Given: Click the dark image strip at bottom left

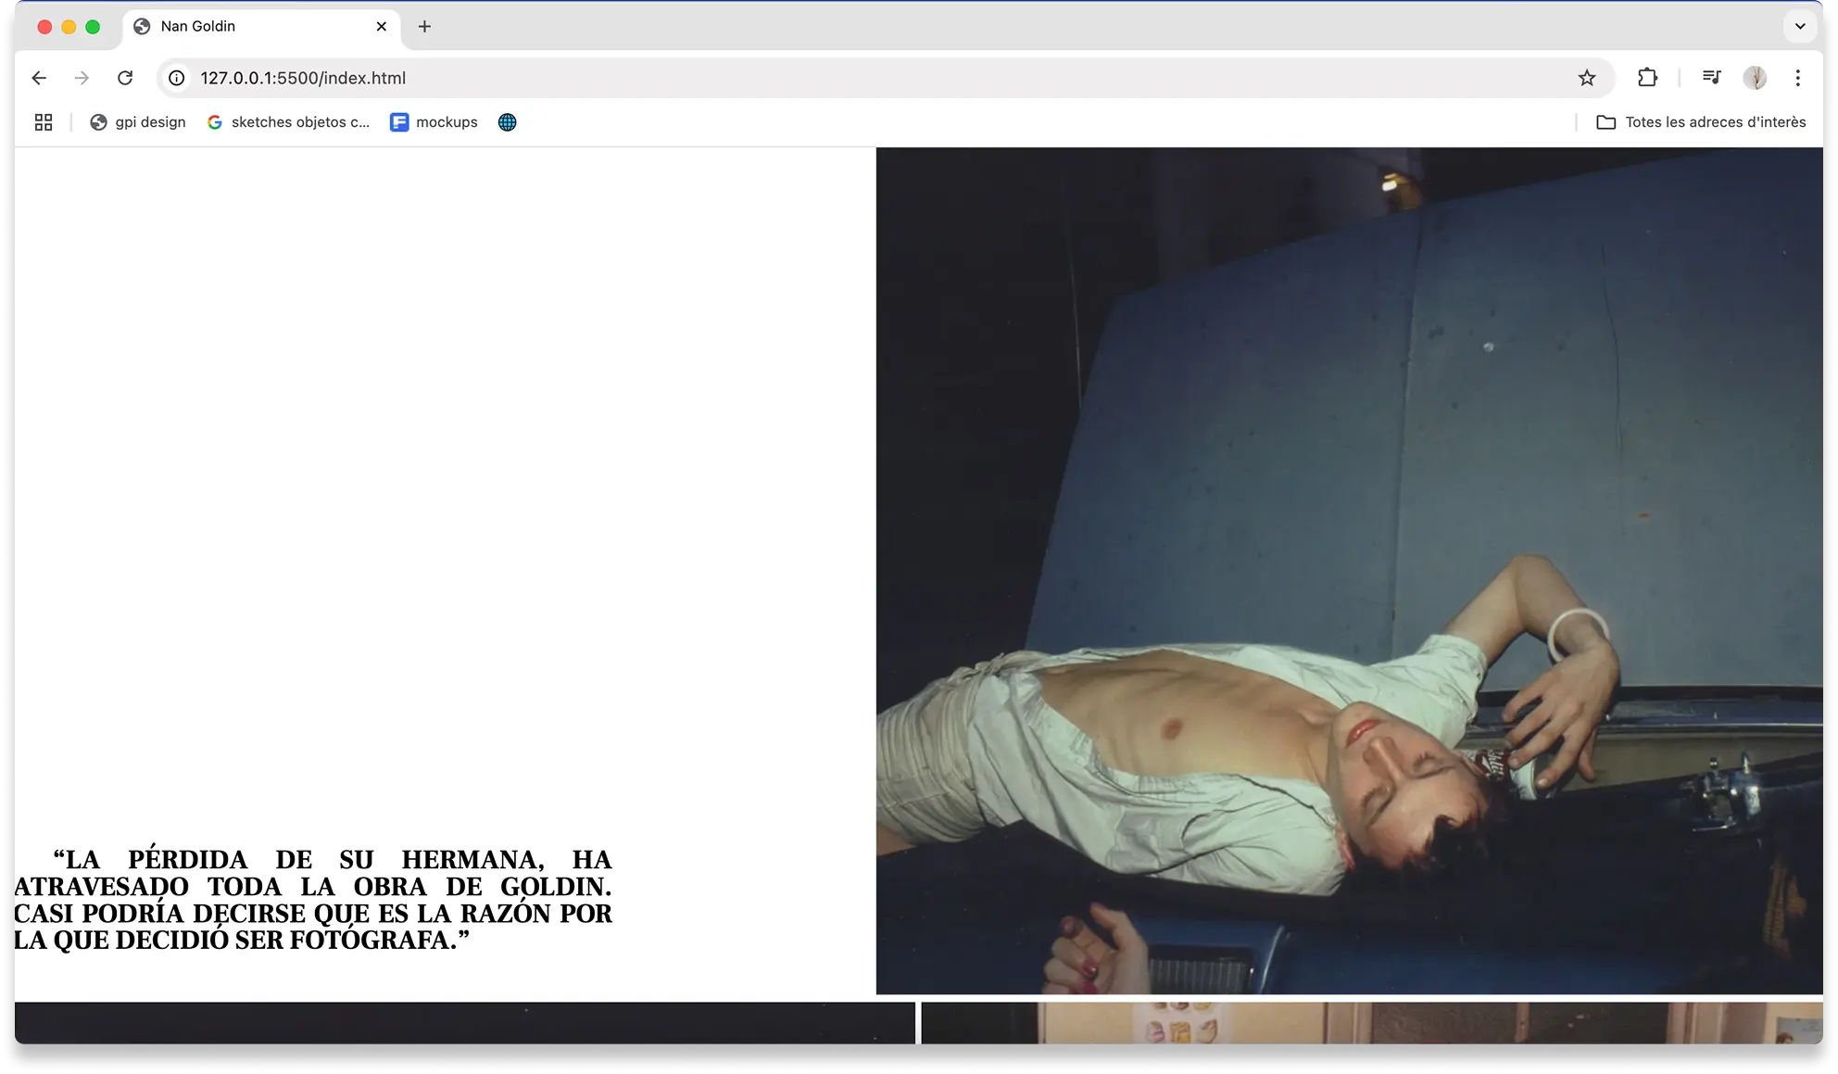Looking at the screenshot, I should [465, 1023].
